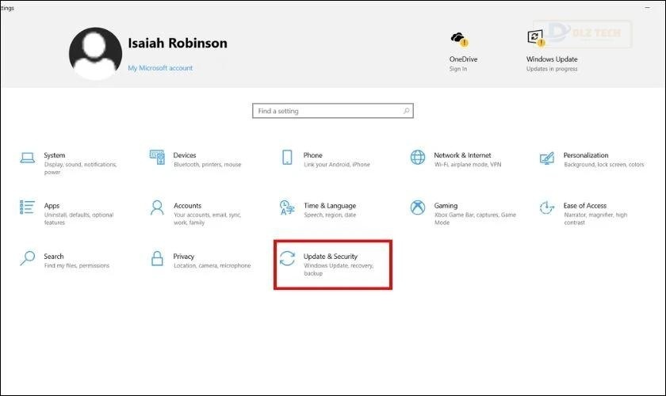The width and height of the screenshot is (666, 396).
Task: Click the Gaming Xbox icon
Action: coord(418,208)
